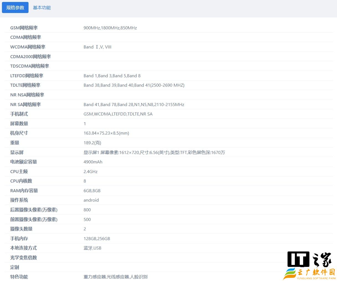Click the LTEFDD网络频率 label

click(x=27, y=76)
